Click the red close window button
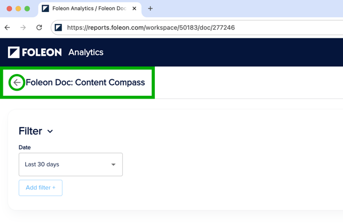 pyautogui.click(x=9, y=9)
